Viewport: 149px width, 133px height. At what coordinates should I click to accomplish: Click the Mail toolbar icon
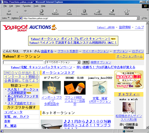pos(127,12)
